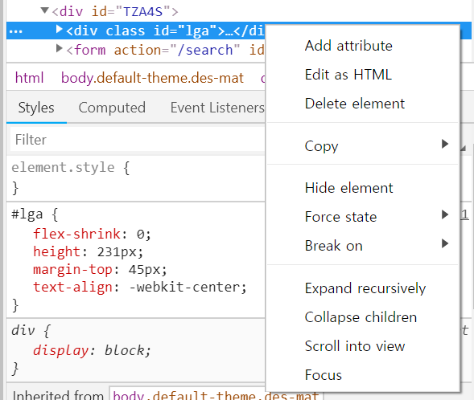Viewport: 474px width, 400px height.
Task: Click the margin-top property name
Action: (x=72, y=269)
